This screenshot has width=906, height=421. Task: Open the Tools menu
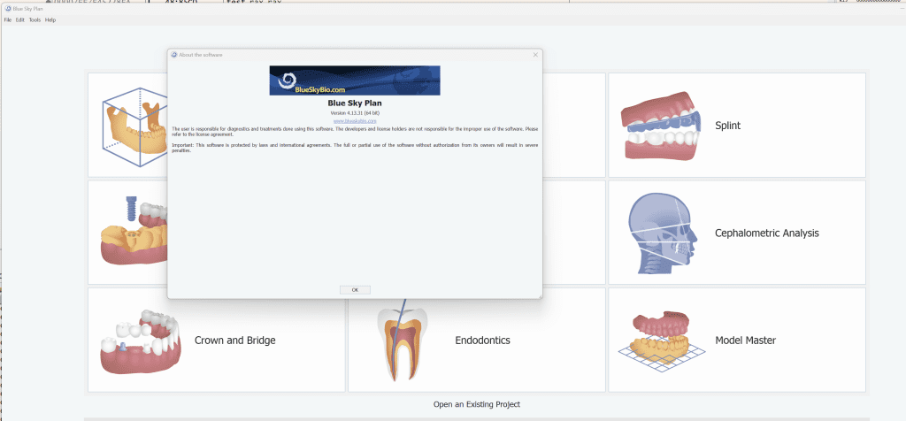pos(35,19)
